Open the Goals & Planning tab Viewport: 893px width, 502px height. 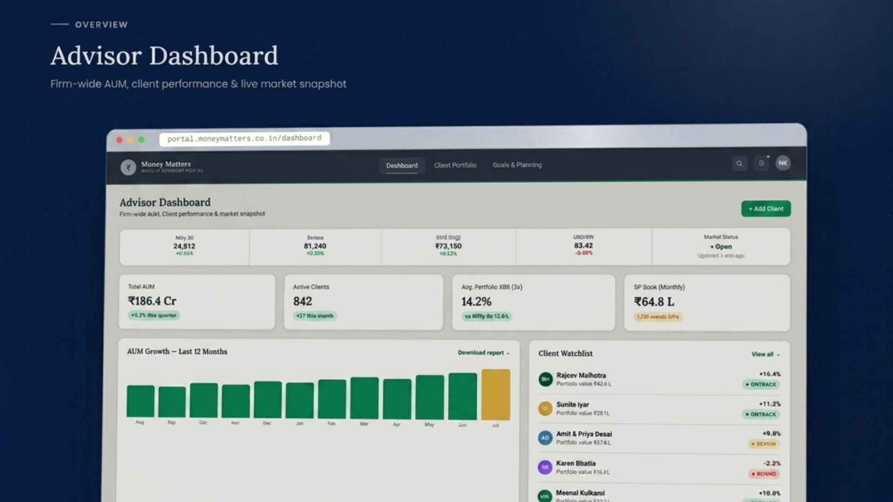(x=517, y=165)
